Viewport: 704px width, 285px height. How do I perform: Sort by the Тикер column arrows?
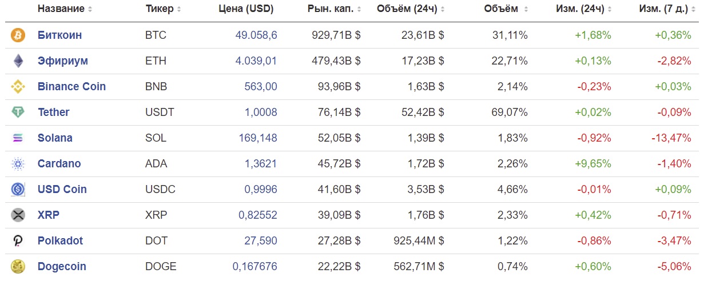tap(179, 10)
